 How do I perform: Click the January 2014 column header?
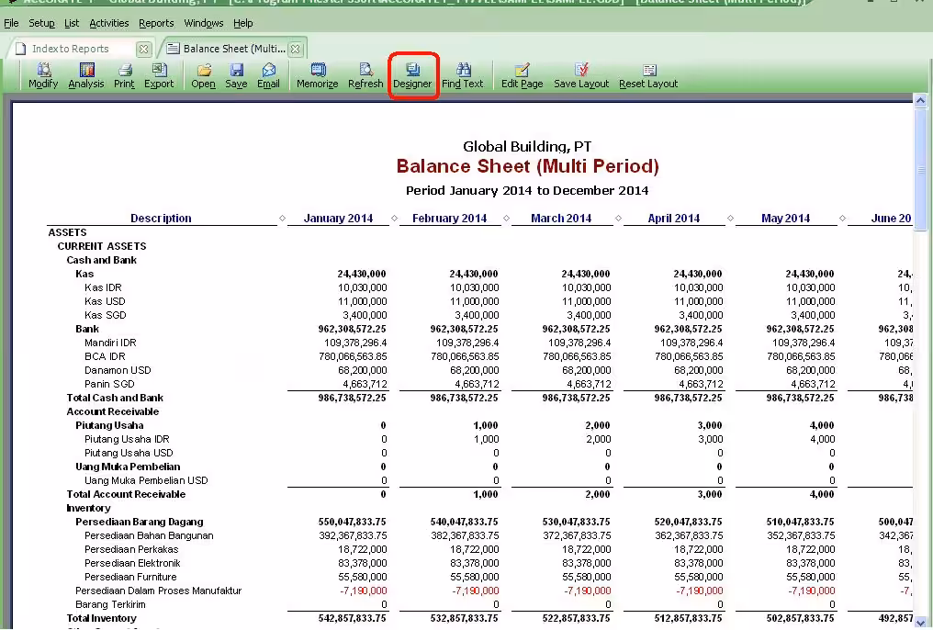point(338,219)
